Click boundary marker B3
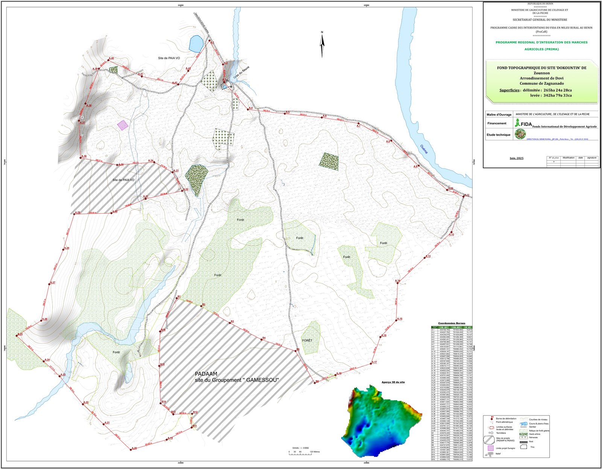This screenshot has height=469, width=602. pyautogui.click(x=230, y=322)
